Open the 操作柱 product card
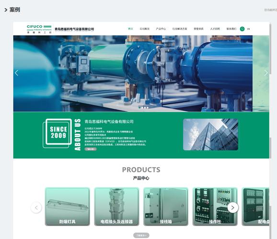Image resolution: width=277 pixels, height=239 pixels. (x=215, y=206)
